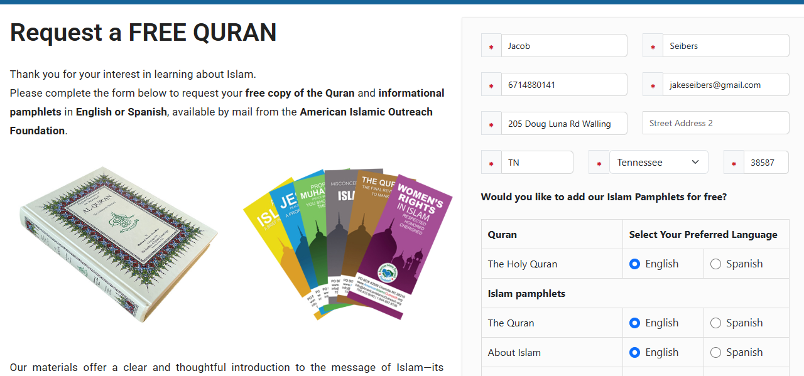Focus the last name field with Seibers
The width and height of the screenshot is (804, 376).
725,46
